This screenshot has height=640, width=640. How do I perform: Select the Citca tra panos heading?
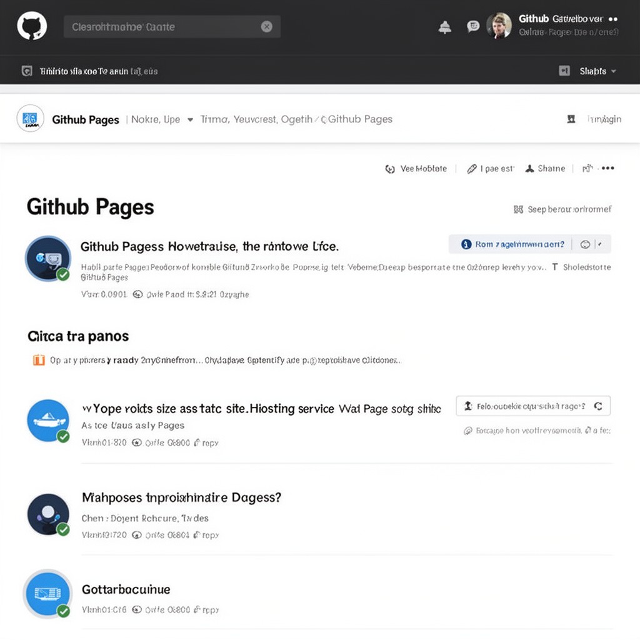tap(78, 336)
